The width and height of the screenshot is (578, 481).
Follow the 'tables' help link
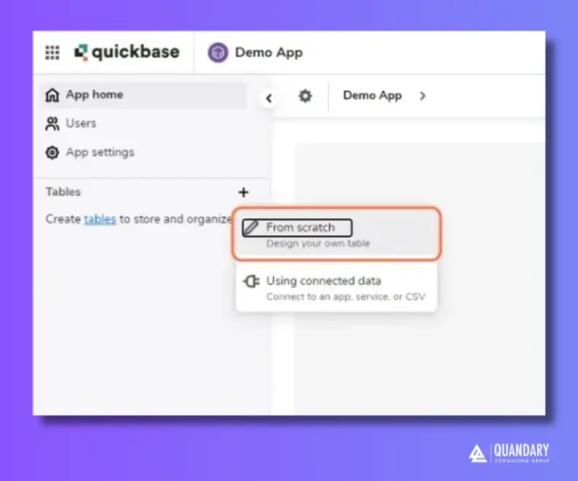100,219
